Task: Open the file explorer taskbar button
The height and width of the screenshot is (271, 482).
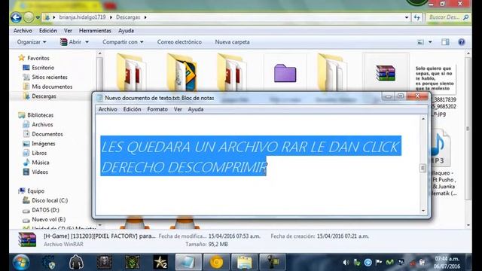Action: (244, 263)
